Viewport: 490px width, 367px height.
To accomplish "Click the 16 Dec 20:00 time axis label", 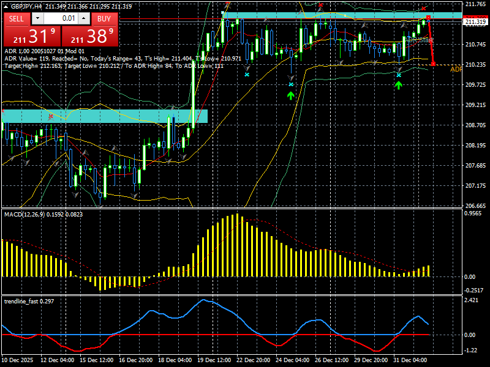I will tap(135, 360).
